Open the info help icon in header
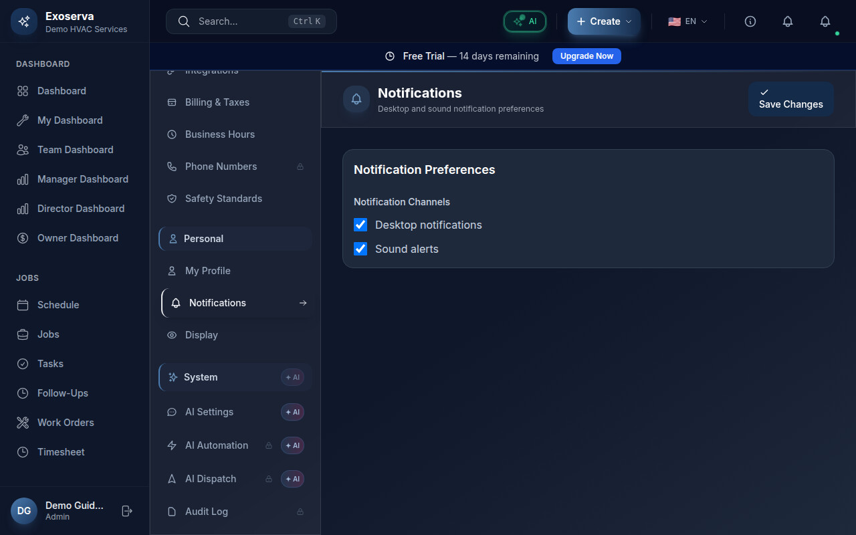This screenshot has height=535, width=856. [x=750, y=21]
